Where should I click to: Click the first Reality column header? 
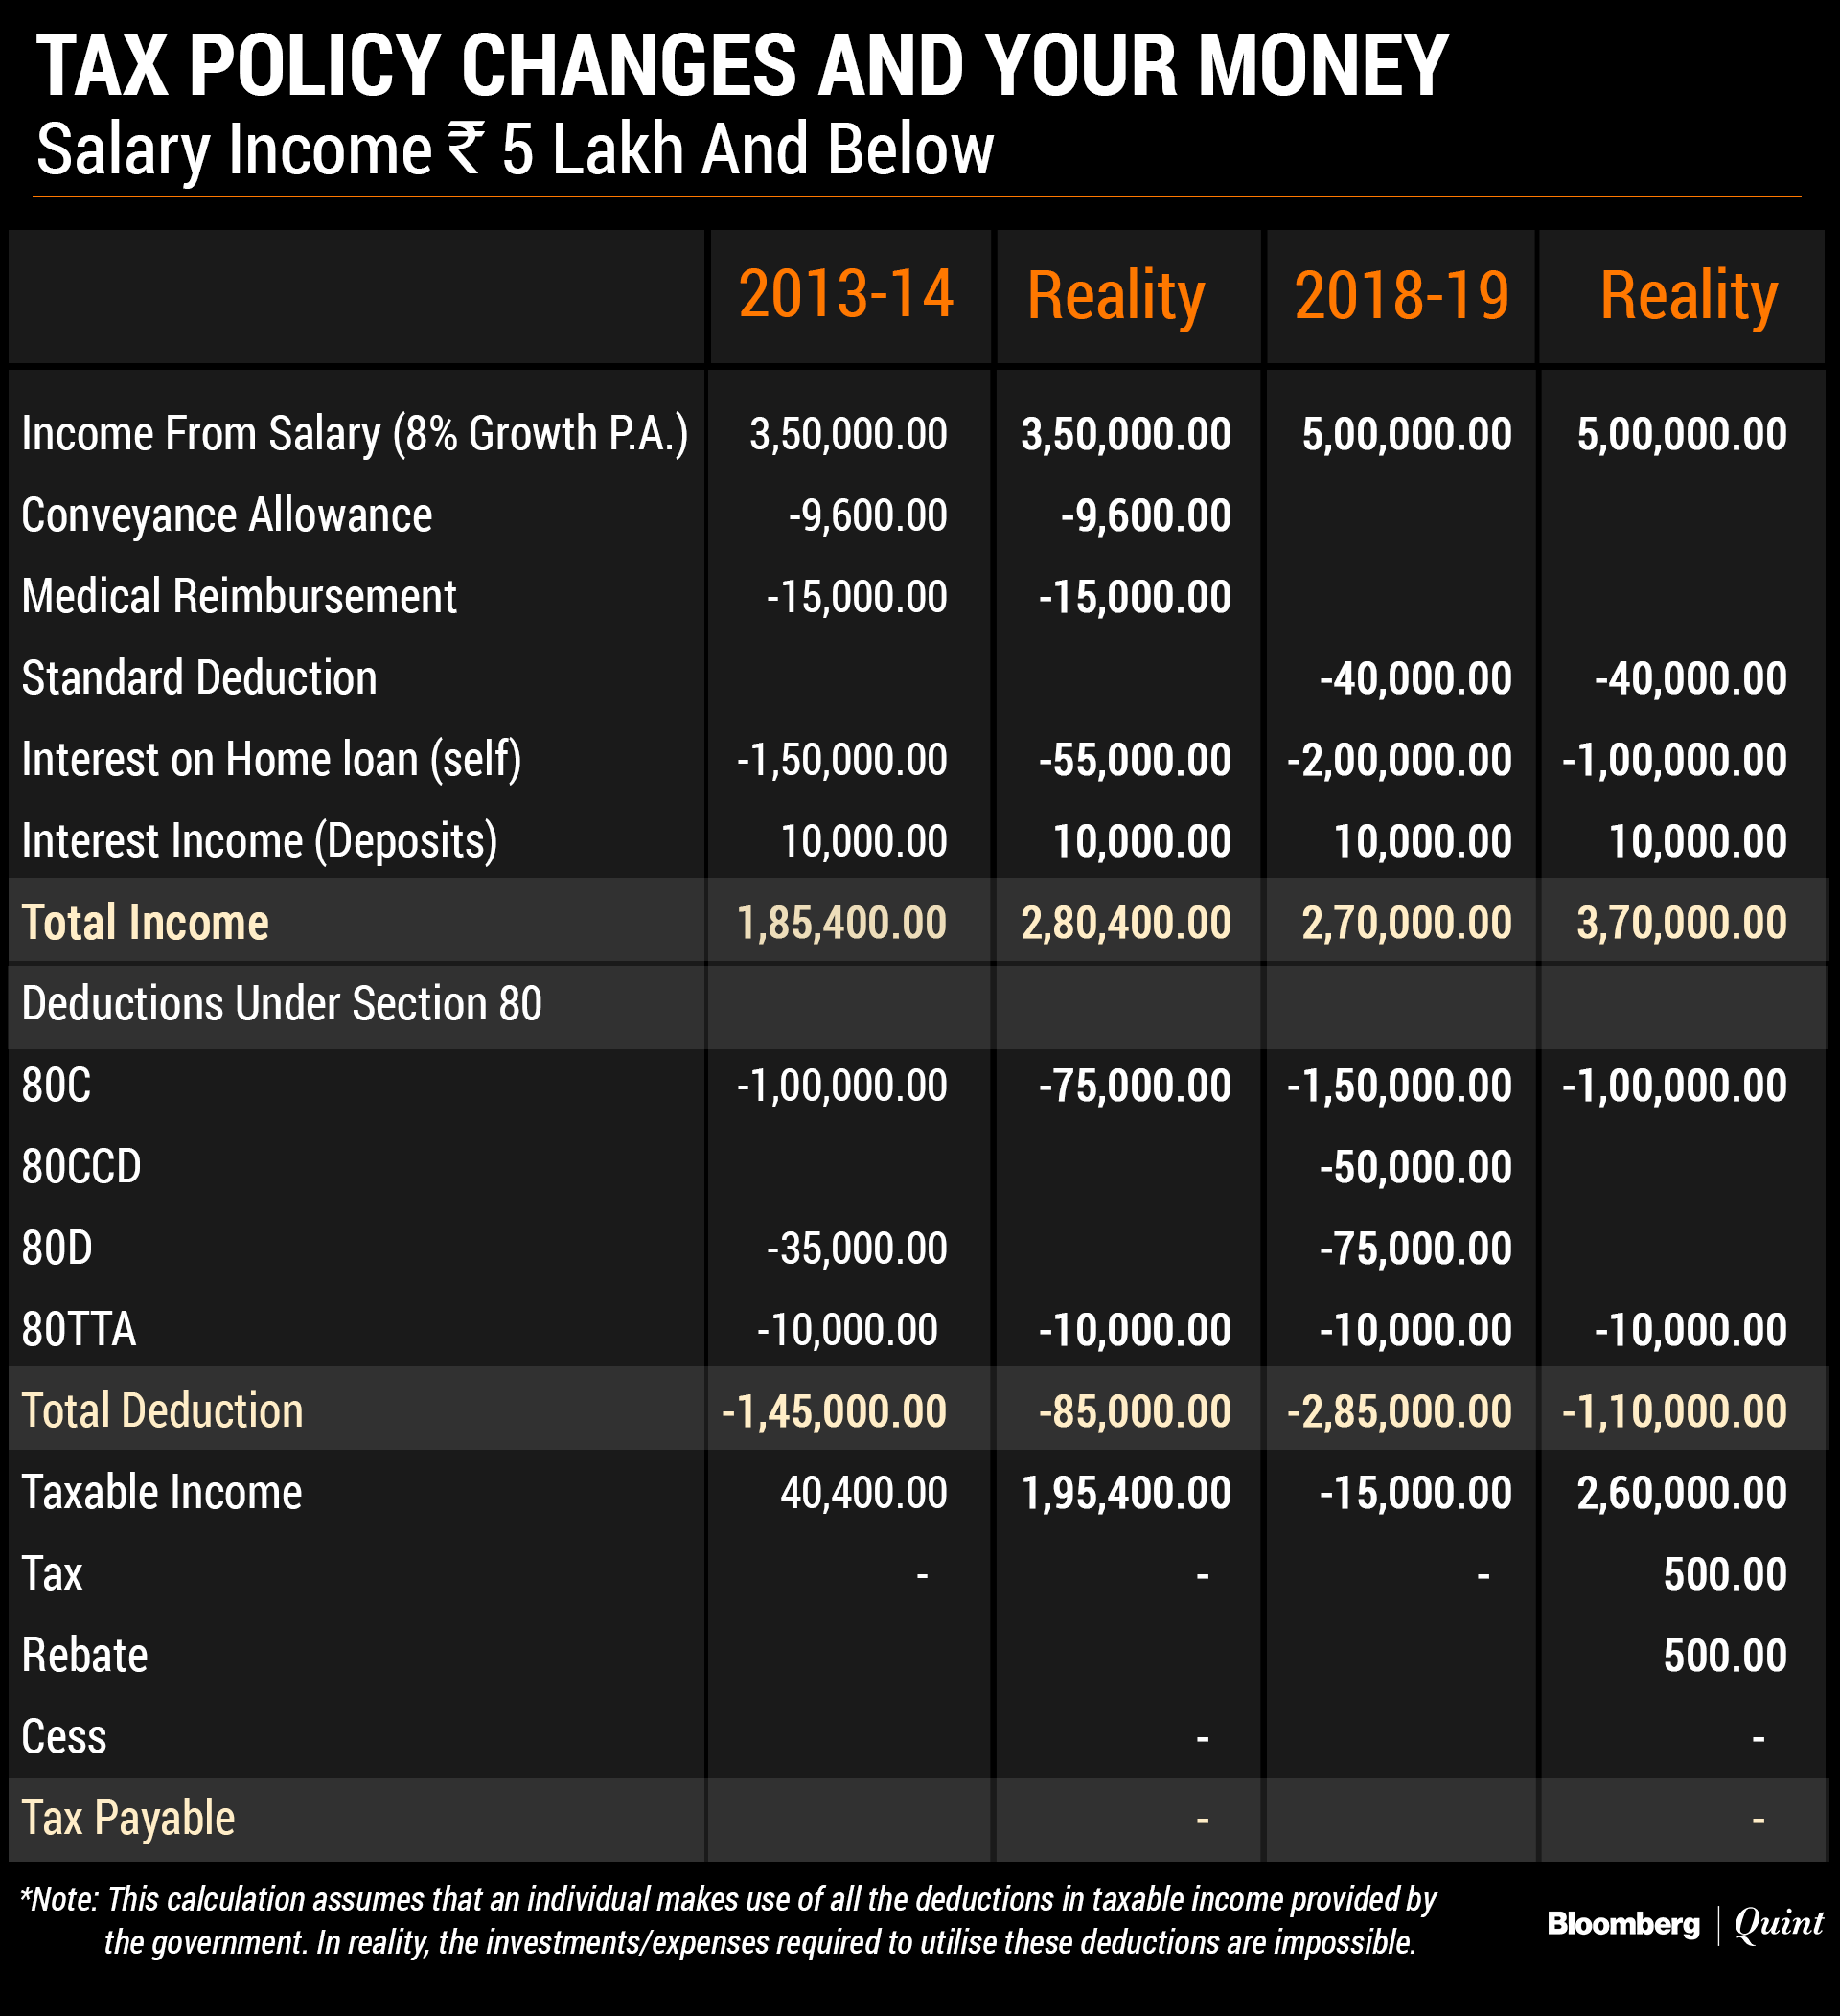1115,296
